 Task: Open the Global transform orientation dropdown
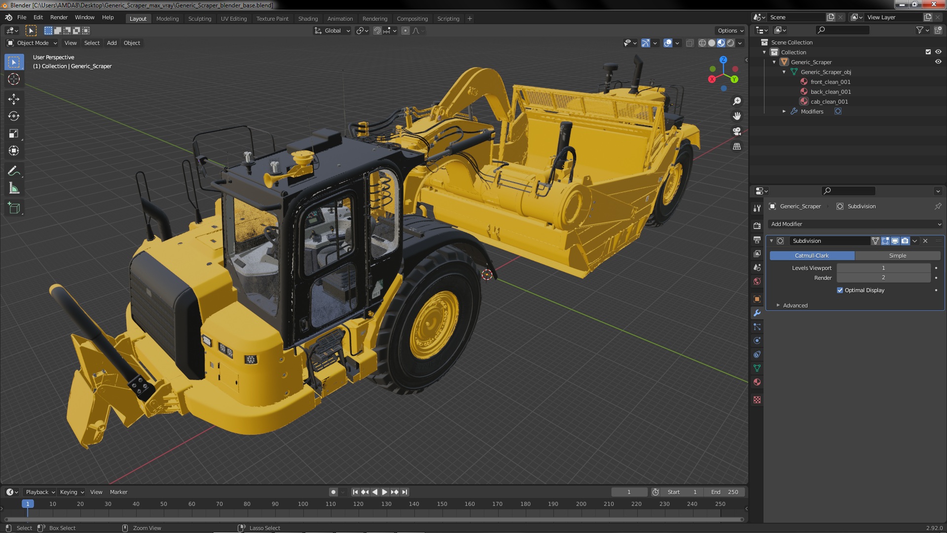click(332, 31)
